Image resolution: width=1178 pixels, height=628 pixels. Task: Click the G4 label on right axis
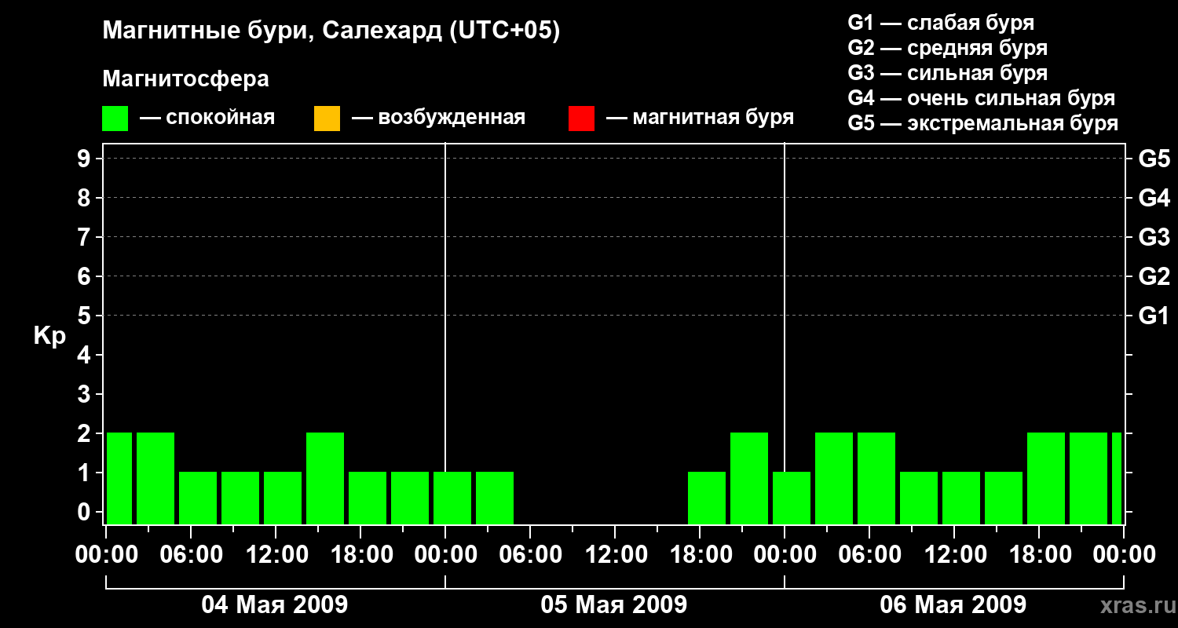1154,198
